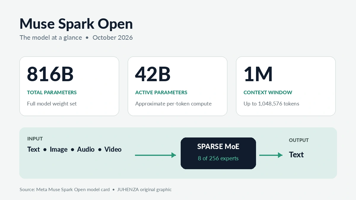Click the date "October 2026"
This screenshot has width=356, height=200.
pyautogui.click(x=113, y=38)
